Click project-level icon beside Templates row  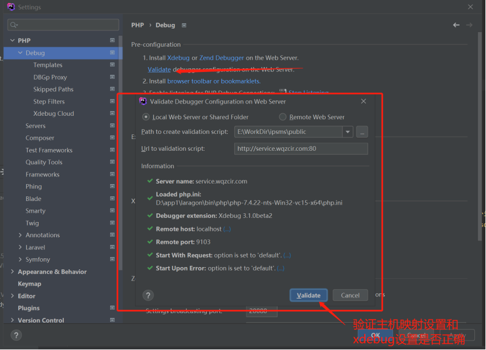click(112, 65)
